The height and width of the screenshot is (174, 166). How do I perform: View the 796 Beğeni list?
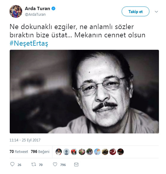coord(40,151)
